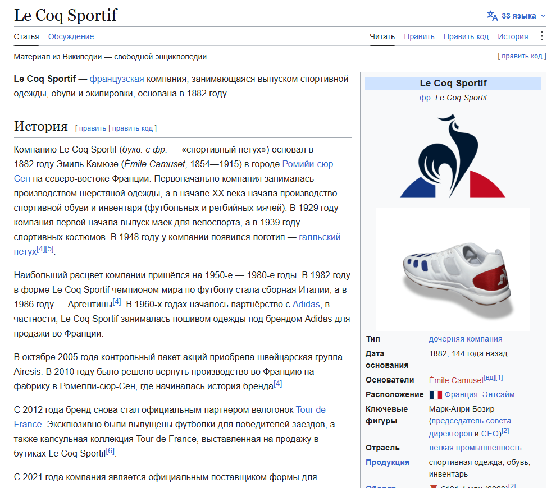Image resolution: width=556 pixels, height=488 pixels.
Task: Open the История tab
Action: (513, 36)
